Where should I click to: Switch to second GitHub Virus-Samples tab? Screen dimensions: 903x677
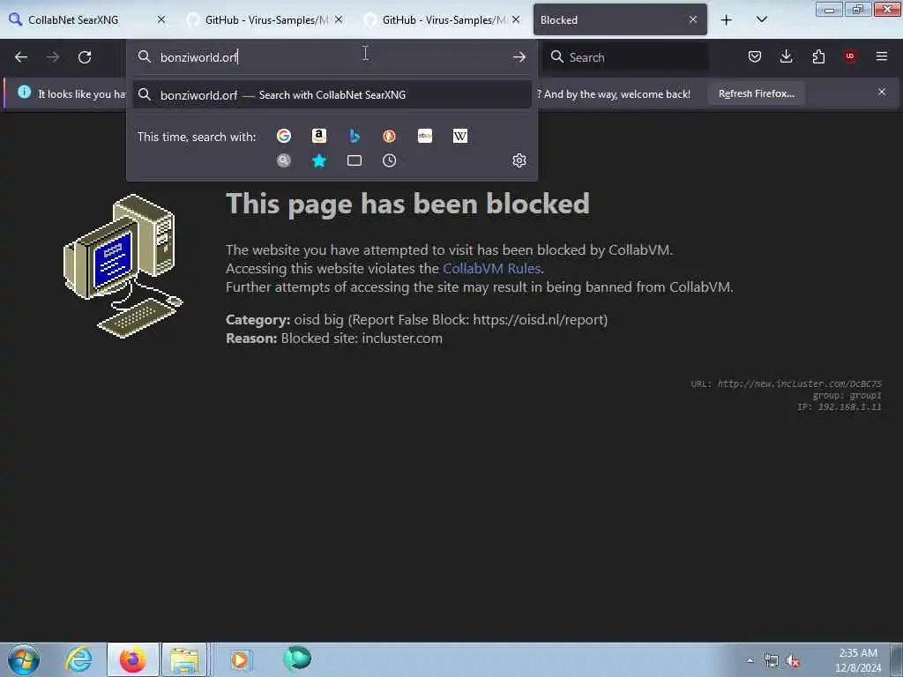[x=442, y=20]
